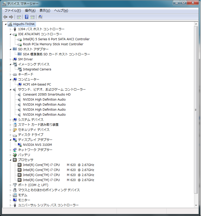Expand the SM Driver node

pos(10,59)
